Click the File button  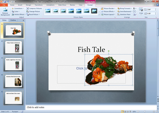click(x=4, y=5)
